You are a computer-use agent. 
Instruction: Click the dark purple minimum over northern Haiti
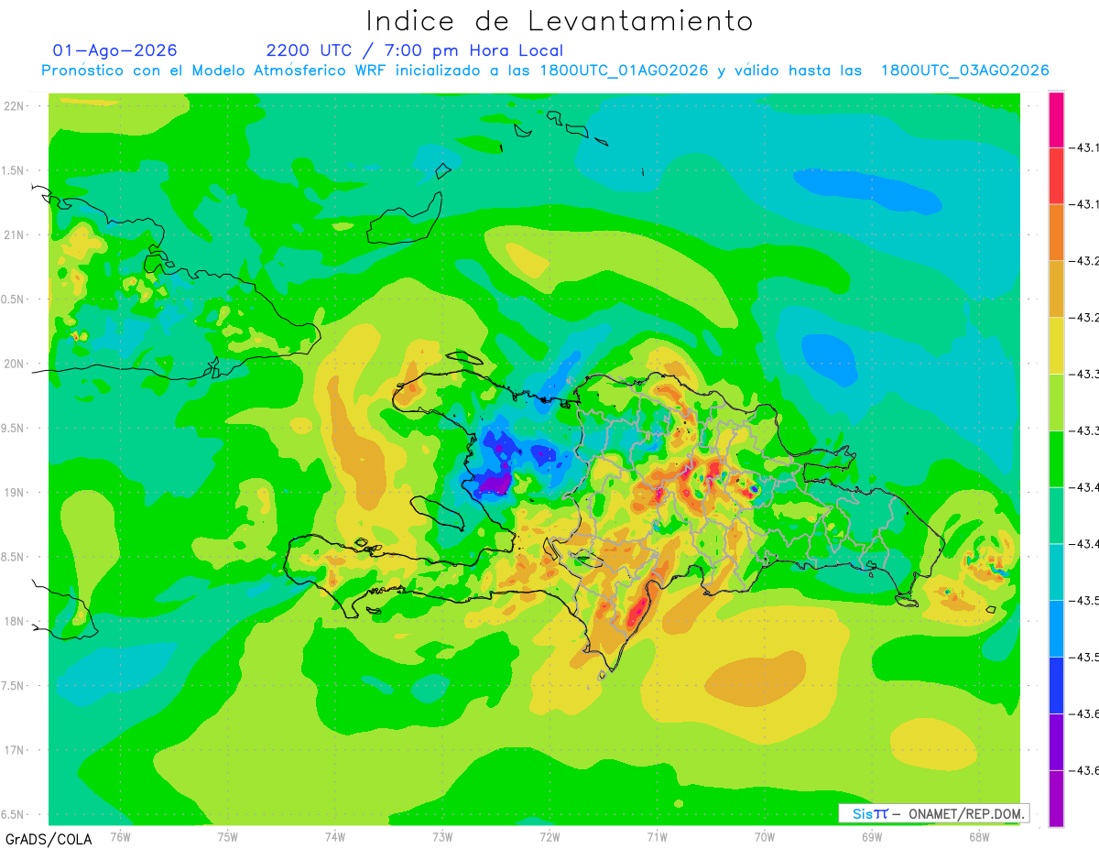coord(495,483)
